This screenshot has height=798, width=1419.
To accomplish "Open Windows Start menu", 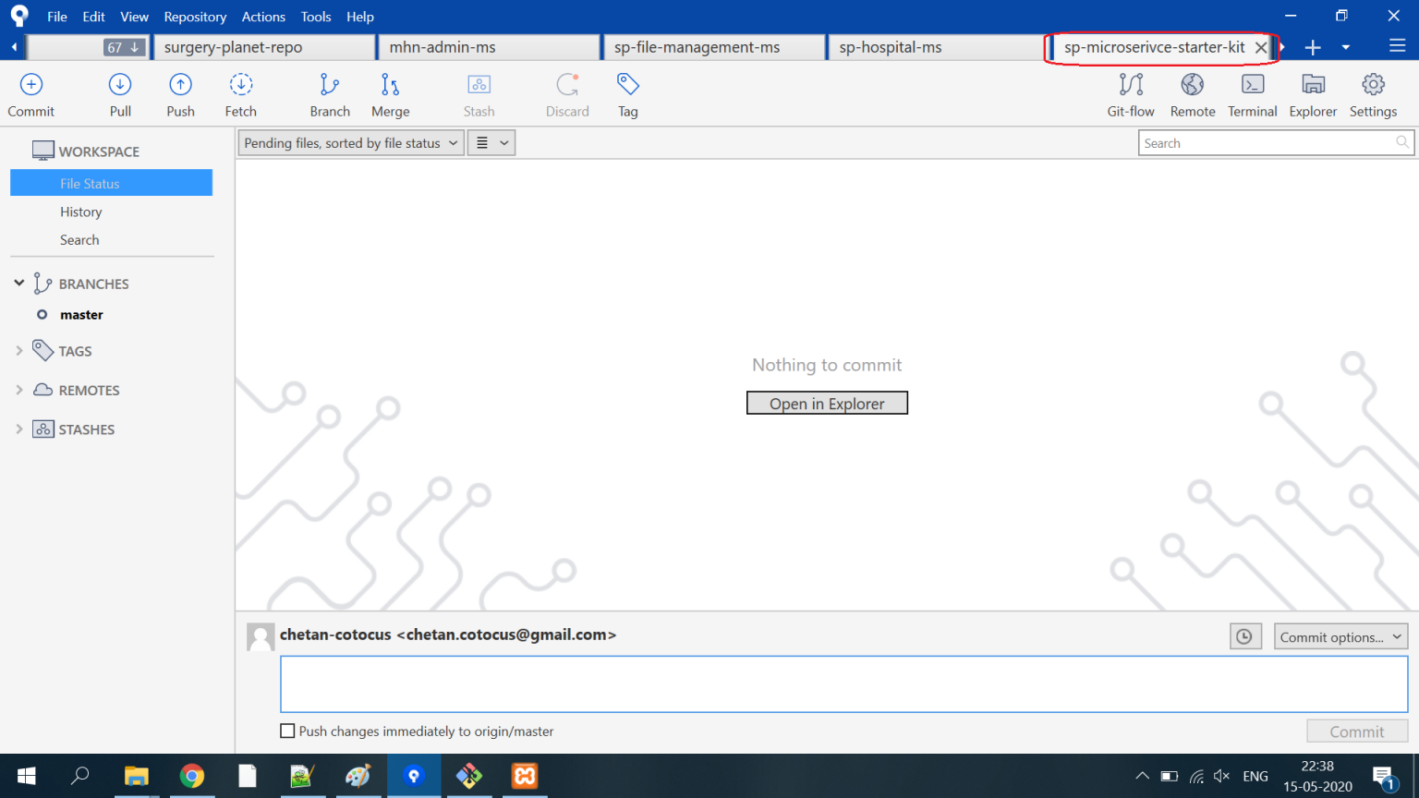I will (26, 776).
